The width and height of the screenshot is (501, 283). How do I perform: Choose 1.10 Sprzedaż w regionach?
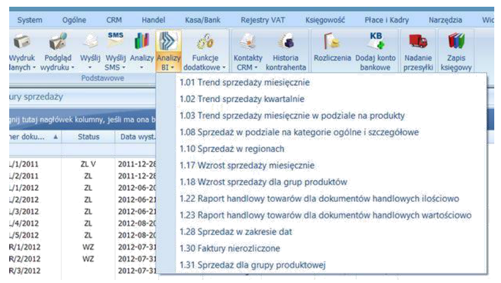(223, 149)
